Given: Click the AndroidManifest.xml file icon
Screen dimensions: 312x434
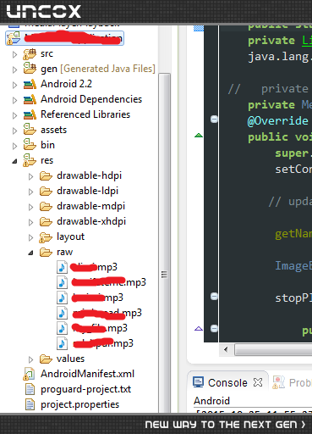Looking at the screenshot, I should [x=29, y=374].
